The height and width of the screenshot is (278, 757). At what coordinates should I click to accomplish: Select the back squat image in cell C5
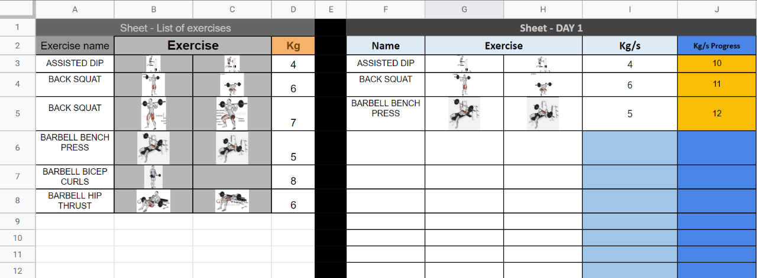[232, 114]
